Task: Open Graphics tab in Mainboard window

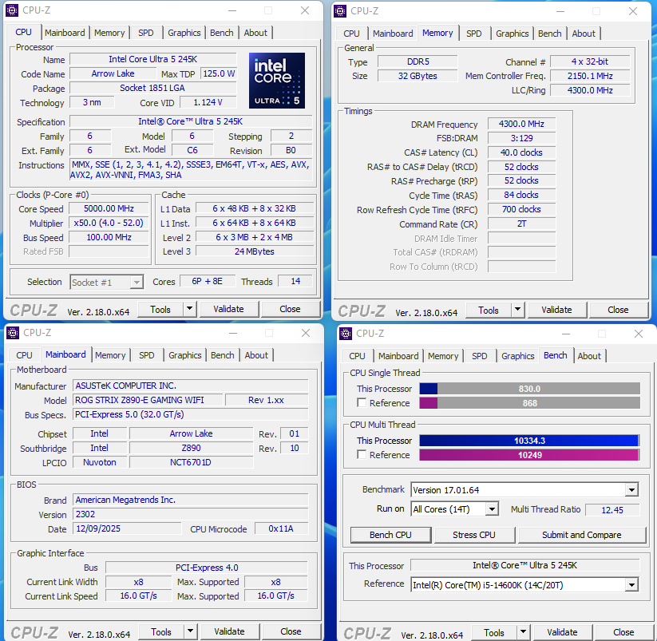Action: [x=185, y=355]
